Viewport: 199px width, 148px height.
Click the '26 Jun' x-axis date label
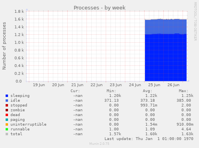(x=173, y=85)
